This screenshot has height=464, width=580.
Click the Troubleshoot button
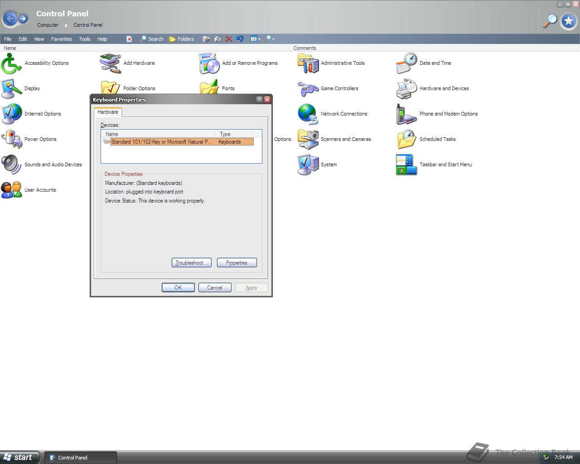coord(192,263)
